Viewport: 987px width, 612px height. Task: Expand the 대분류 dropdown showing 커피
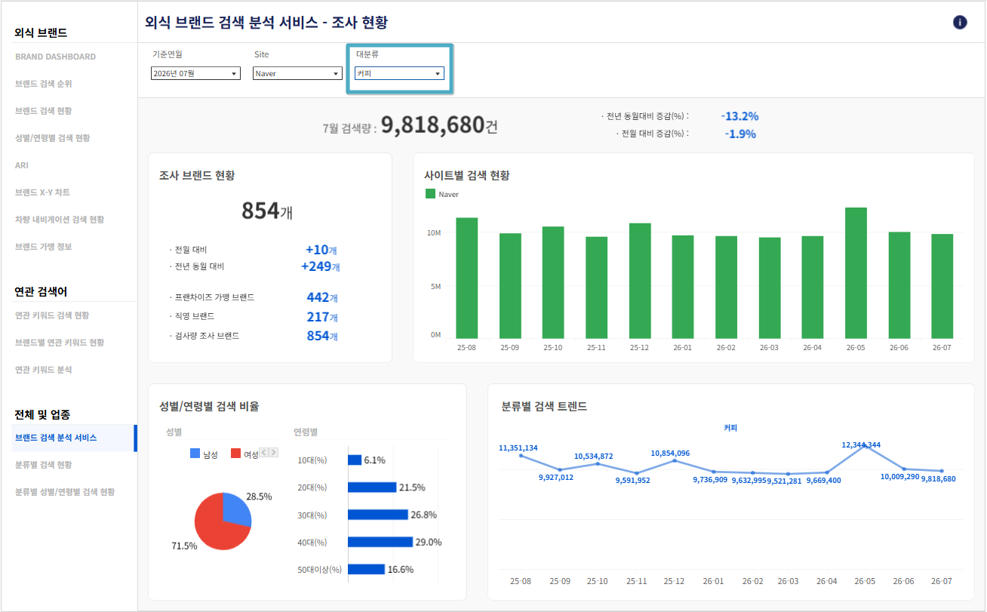pyautogui.click(x=399, y=73)
